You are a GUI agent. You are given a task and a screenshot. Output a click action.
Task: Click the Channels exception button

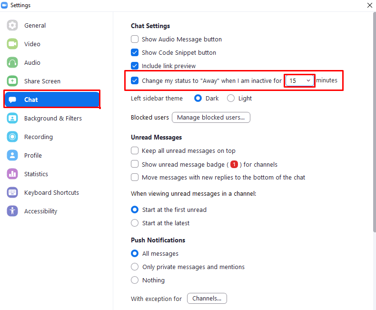207,298
